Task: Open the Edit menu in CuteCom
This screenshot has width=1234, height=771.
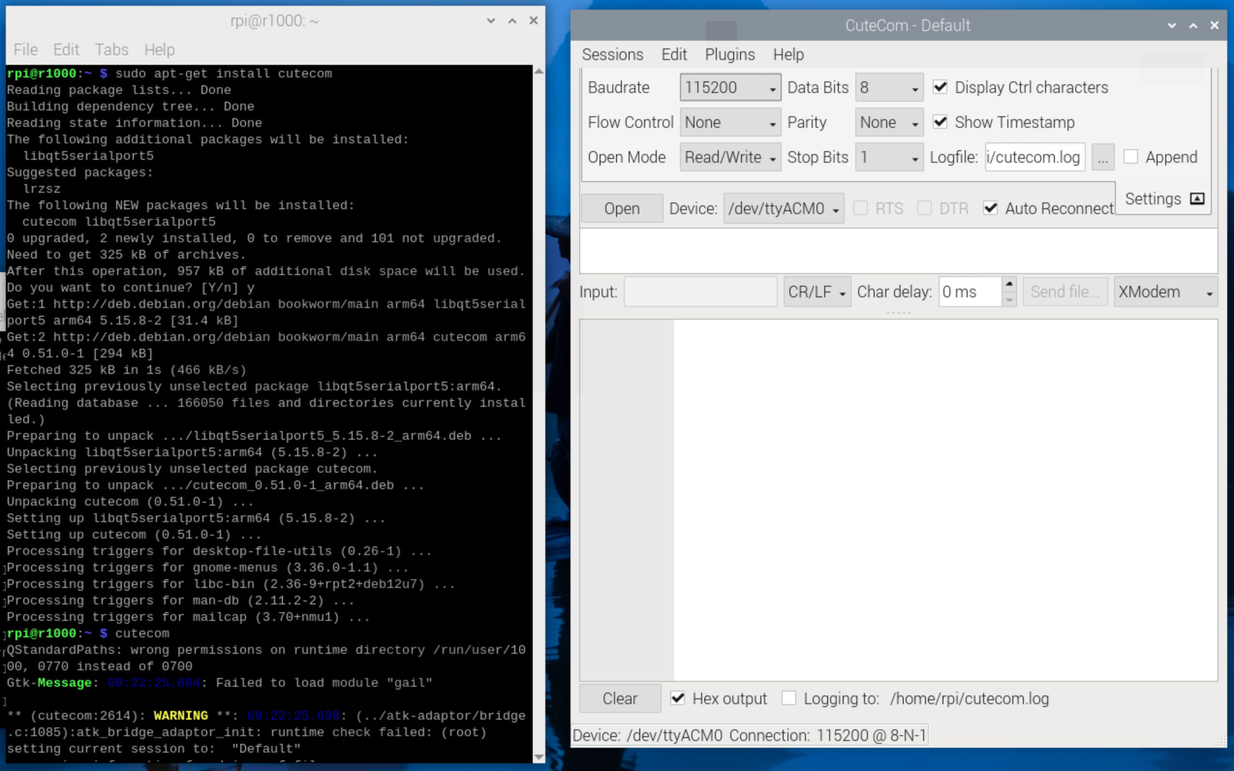Action: 674,55
